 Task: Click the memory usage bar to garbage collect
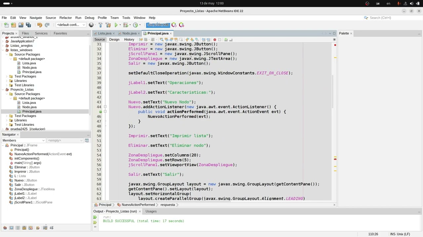pos(158,25)
